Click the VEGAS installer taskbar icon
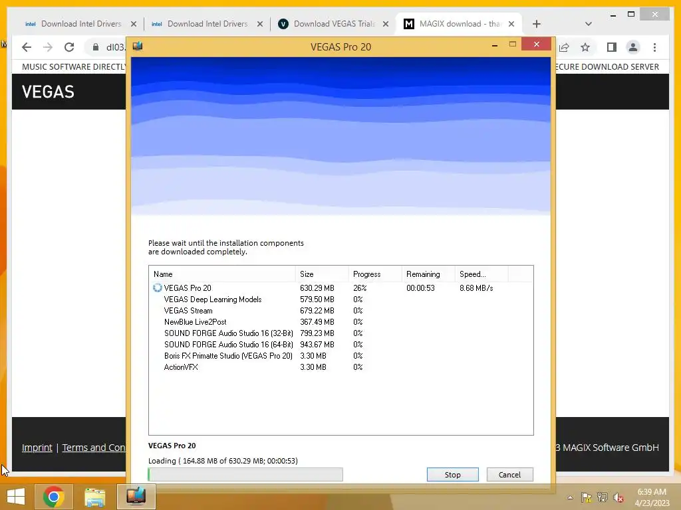Viewport: 681px width, 510px height. point(136,497)
